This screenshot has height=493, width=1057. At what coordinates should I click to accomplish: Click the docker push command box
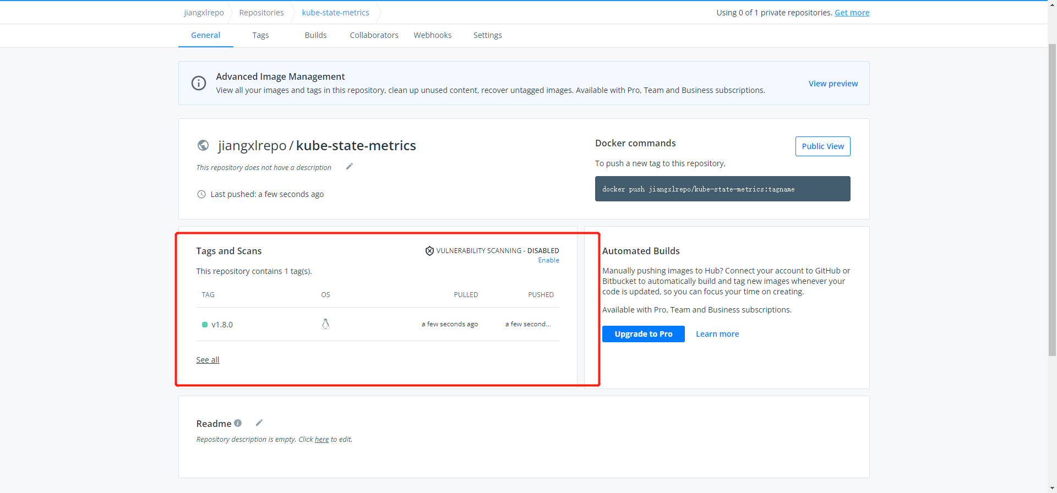(722, 189)
